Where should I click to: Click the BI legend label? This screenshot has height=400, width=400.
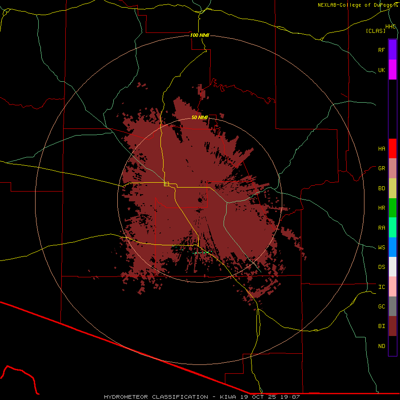381,326
